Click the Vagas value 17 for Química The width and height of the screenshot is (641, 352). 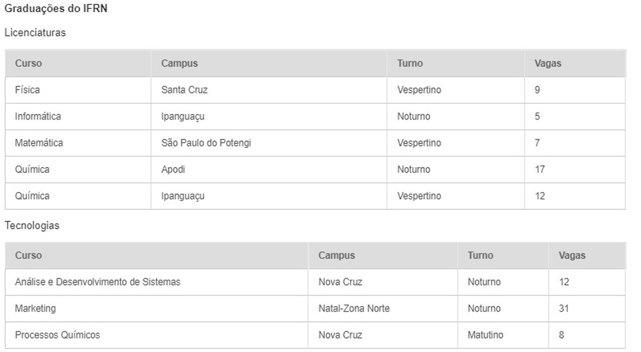(x=540, y=170)
